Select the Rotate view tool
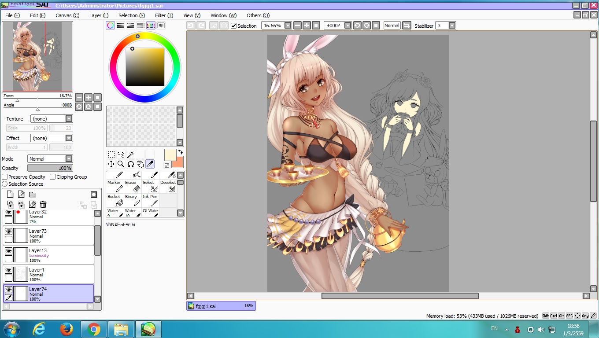This screenshot has height=338, width=599. [x=130, y=164]
